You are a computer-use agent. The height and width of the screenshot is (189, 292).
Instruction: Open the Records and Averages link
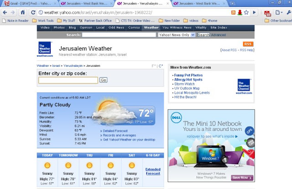click(120, 135)
